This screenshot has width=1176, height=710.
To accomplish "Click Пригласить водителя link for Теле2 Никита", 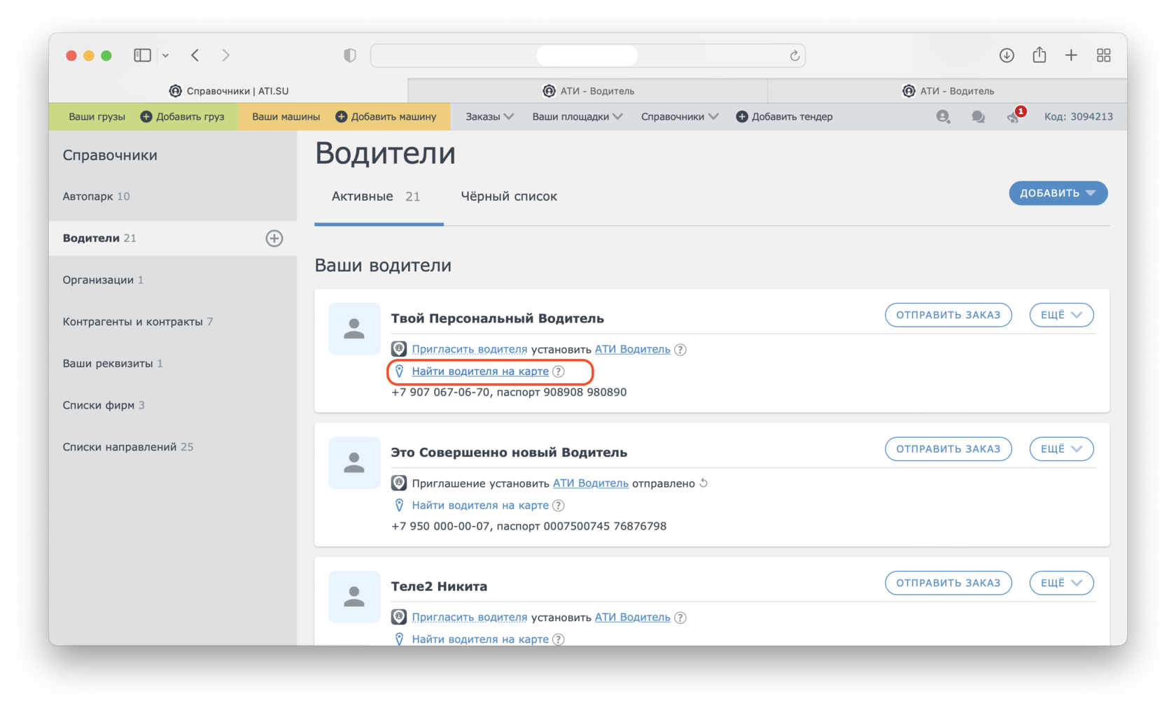I will tap(470, 617).
